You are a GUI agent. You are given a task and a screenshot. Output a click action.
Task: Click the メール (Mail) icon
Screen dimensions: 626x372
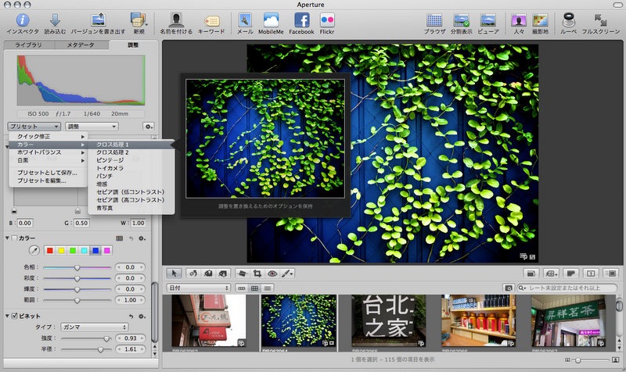pos(245,20)
